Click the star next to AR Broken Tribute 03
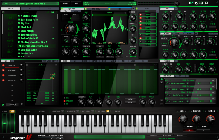 (53, 38)
